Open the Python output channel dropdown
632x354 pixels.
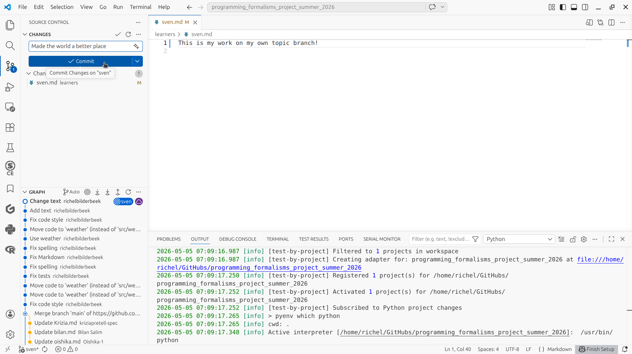(x=519, y=239)
